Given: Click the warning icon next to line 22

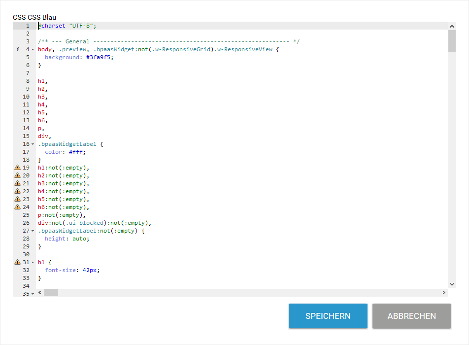Looking at the screenshot, I should coord(18,191).
